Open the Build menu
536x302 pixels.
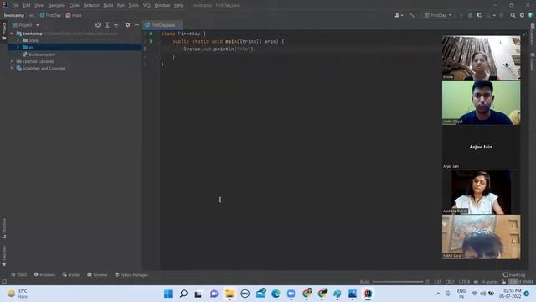click(108, 6)
